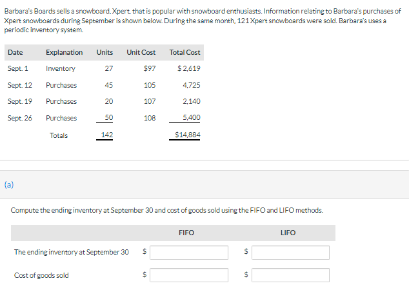Click the Unit Cost column header
Viewport: 409px width, 299px height.
141,52
